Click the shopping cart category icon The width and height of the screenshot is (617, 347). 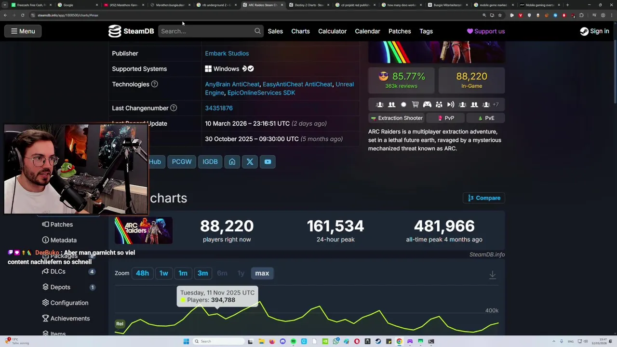[x=415, y=105]
